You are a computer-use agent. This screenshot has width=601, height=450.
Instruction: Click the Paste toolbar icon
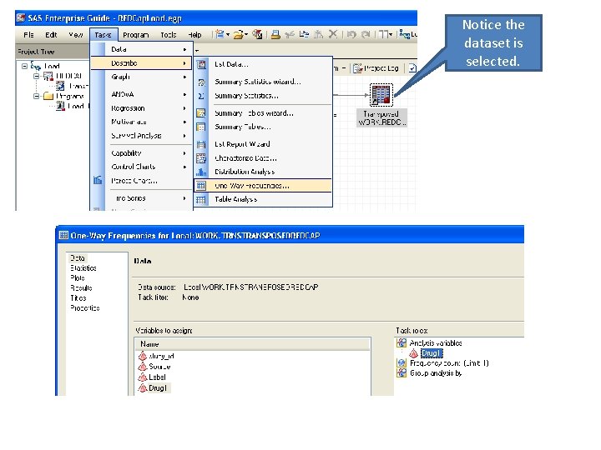(318, 35)
